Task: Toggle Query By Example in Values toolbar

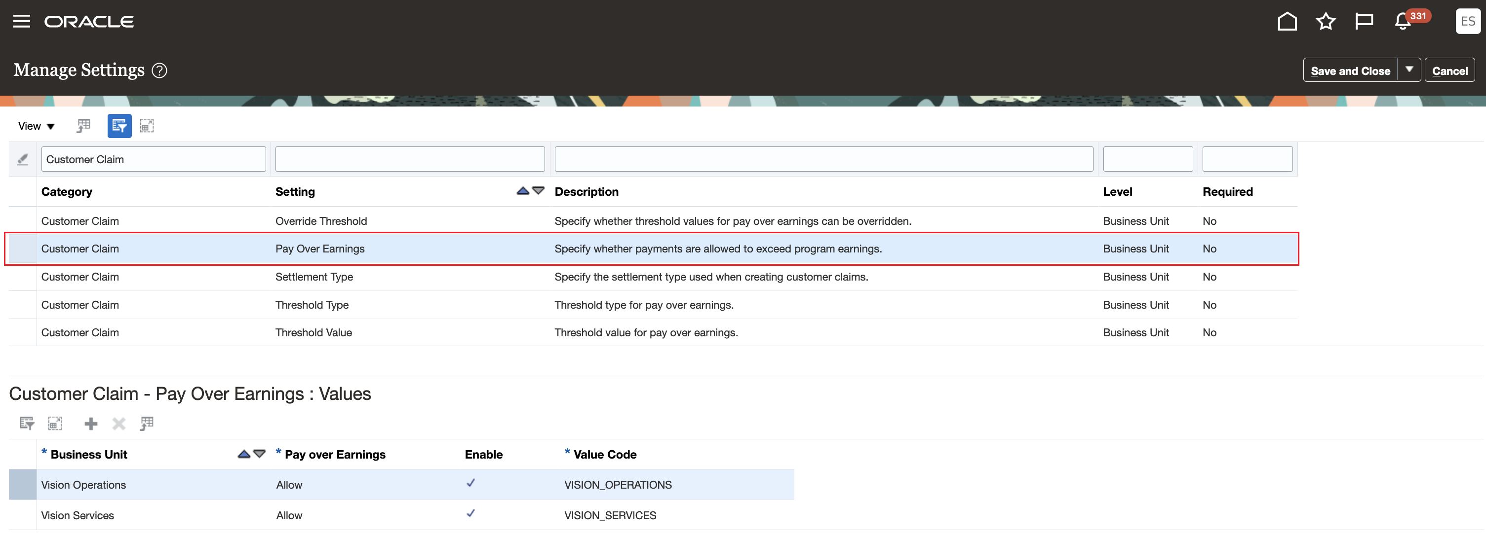Action: tap(27, 424)
